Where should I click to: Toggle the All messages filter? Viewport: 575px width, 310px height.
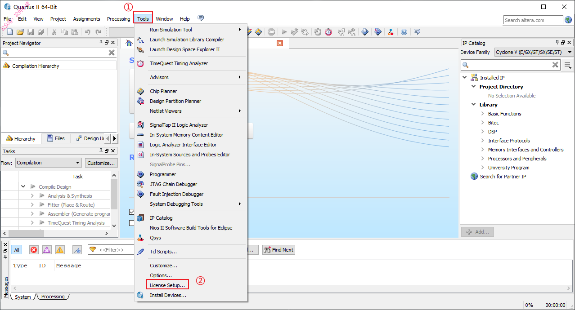[x=17, y=250]
